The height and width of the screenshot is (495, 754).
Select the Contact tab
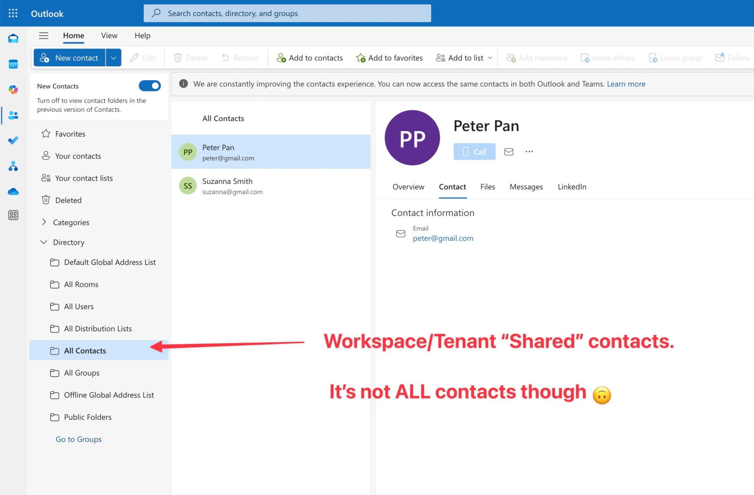[x=452, y=187]
